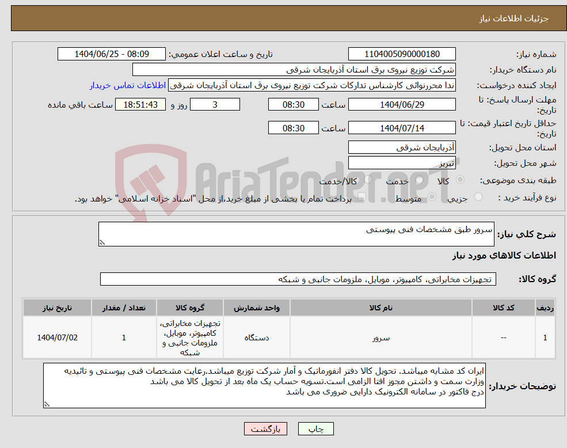Click the remaining days field showing 3
Image resolution: width=567 pixels, height=448 pixels.
click(214, 104)
